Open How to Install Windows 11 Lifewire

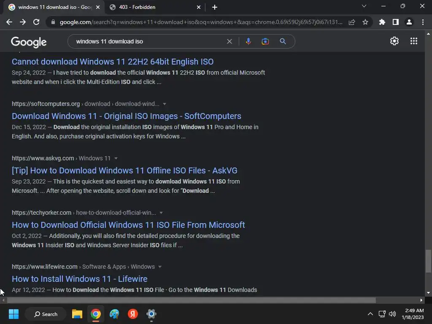click(80, 279)
